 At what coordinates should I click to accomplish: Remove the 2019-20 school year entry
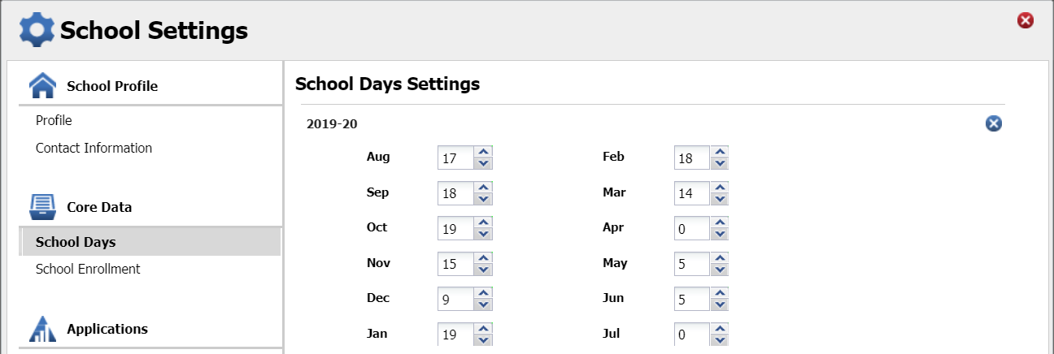coord(993,123)
